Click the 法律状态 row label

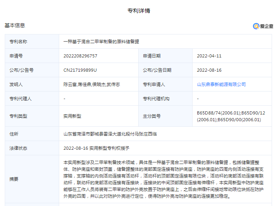click(x=18, y=148)
